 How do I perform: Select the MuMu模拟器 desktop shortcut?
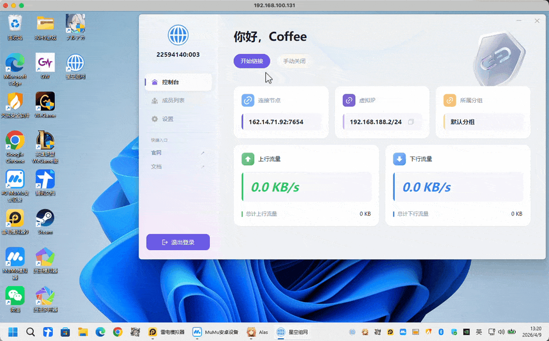(x=15, y=264)
